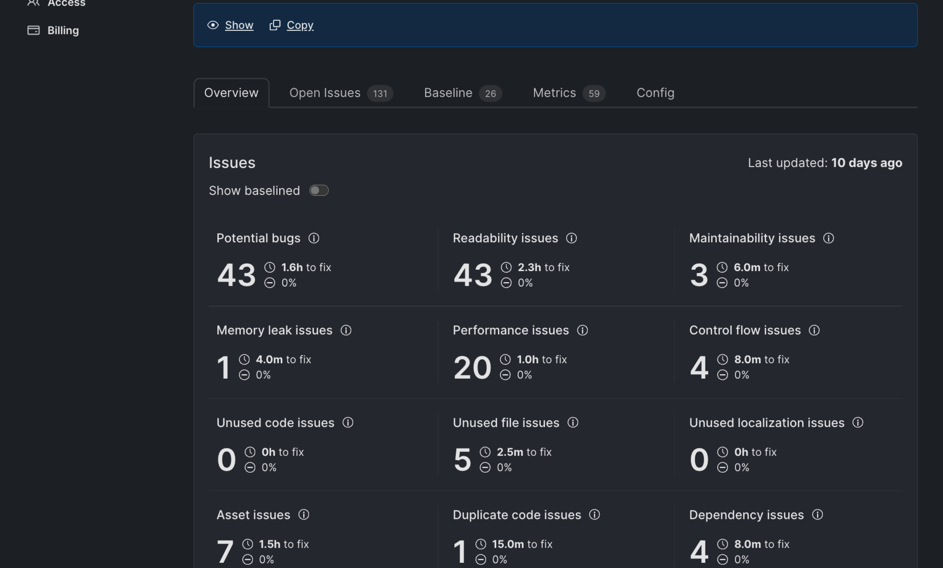Viewport: 943px width, 568px height.
Task: Open Billing in the sidebar
Action: pos(53,30)
